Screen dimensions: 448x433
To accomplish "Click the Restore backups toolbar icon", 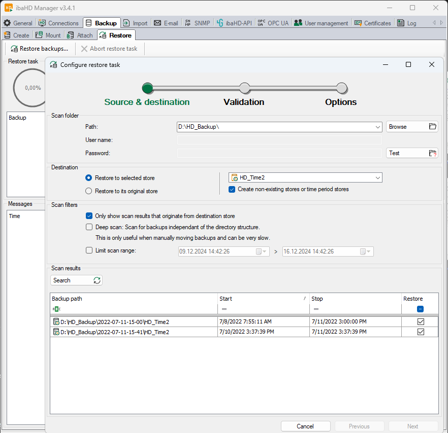I will click(14, 49).
